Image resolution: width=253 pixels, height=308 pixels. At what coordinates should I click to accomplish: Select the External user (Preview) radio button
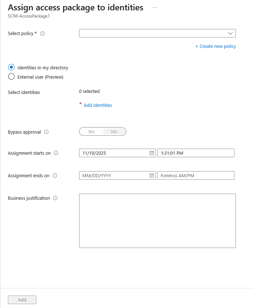11,76
